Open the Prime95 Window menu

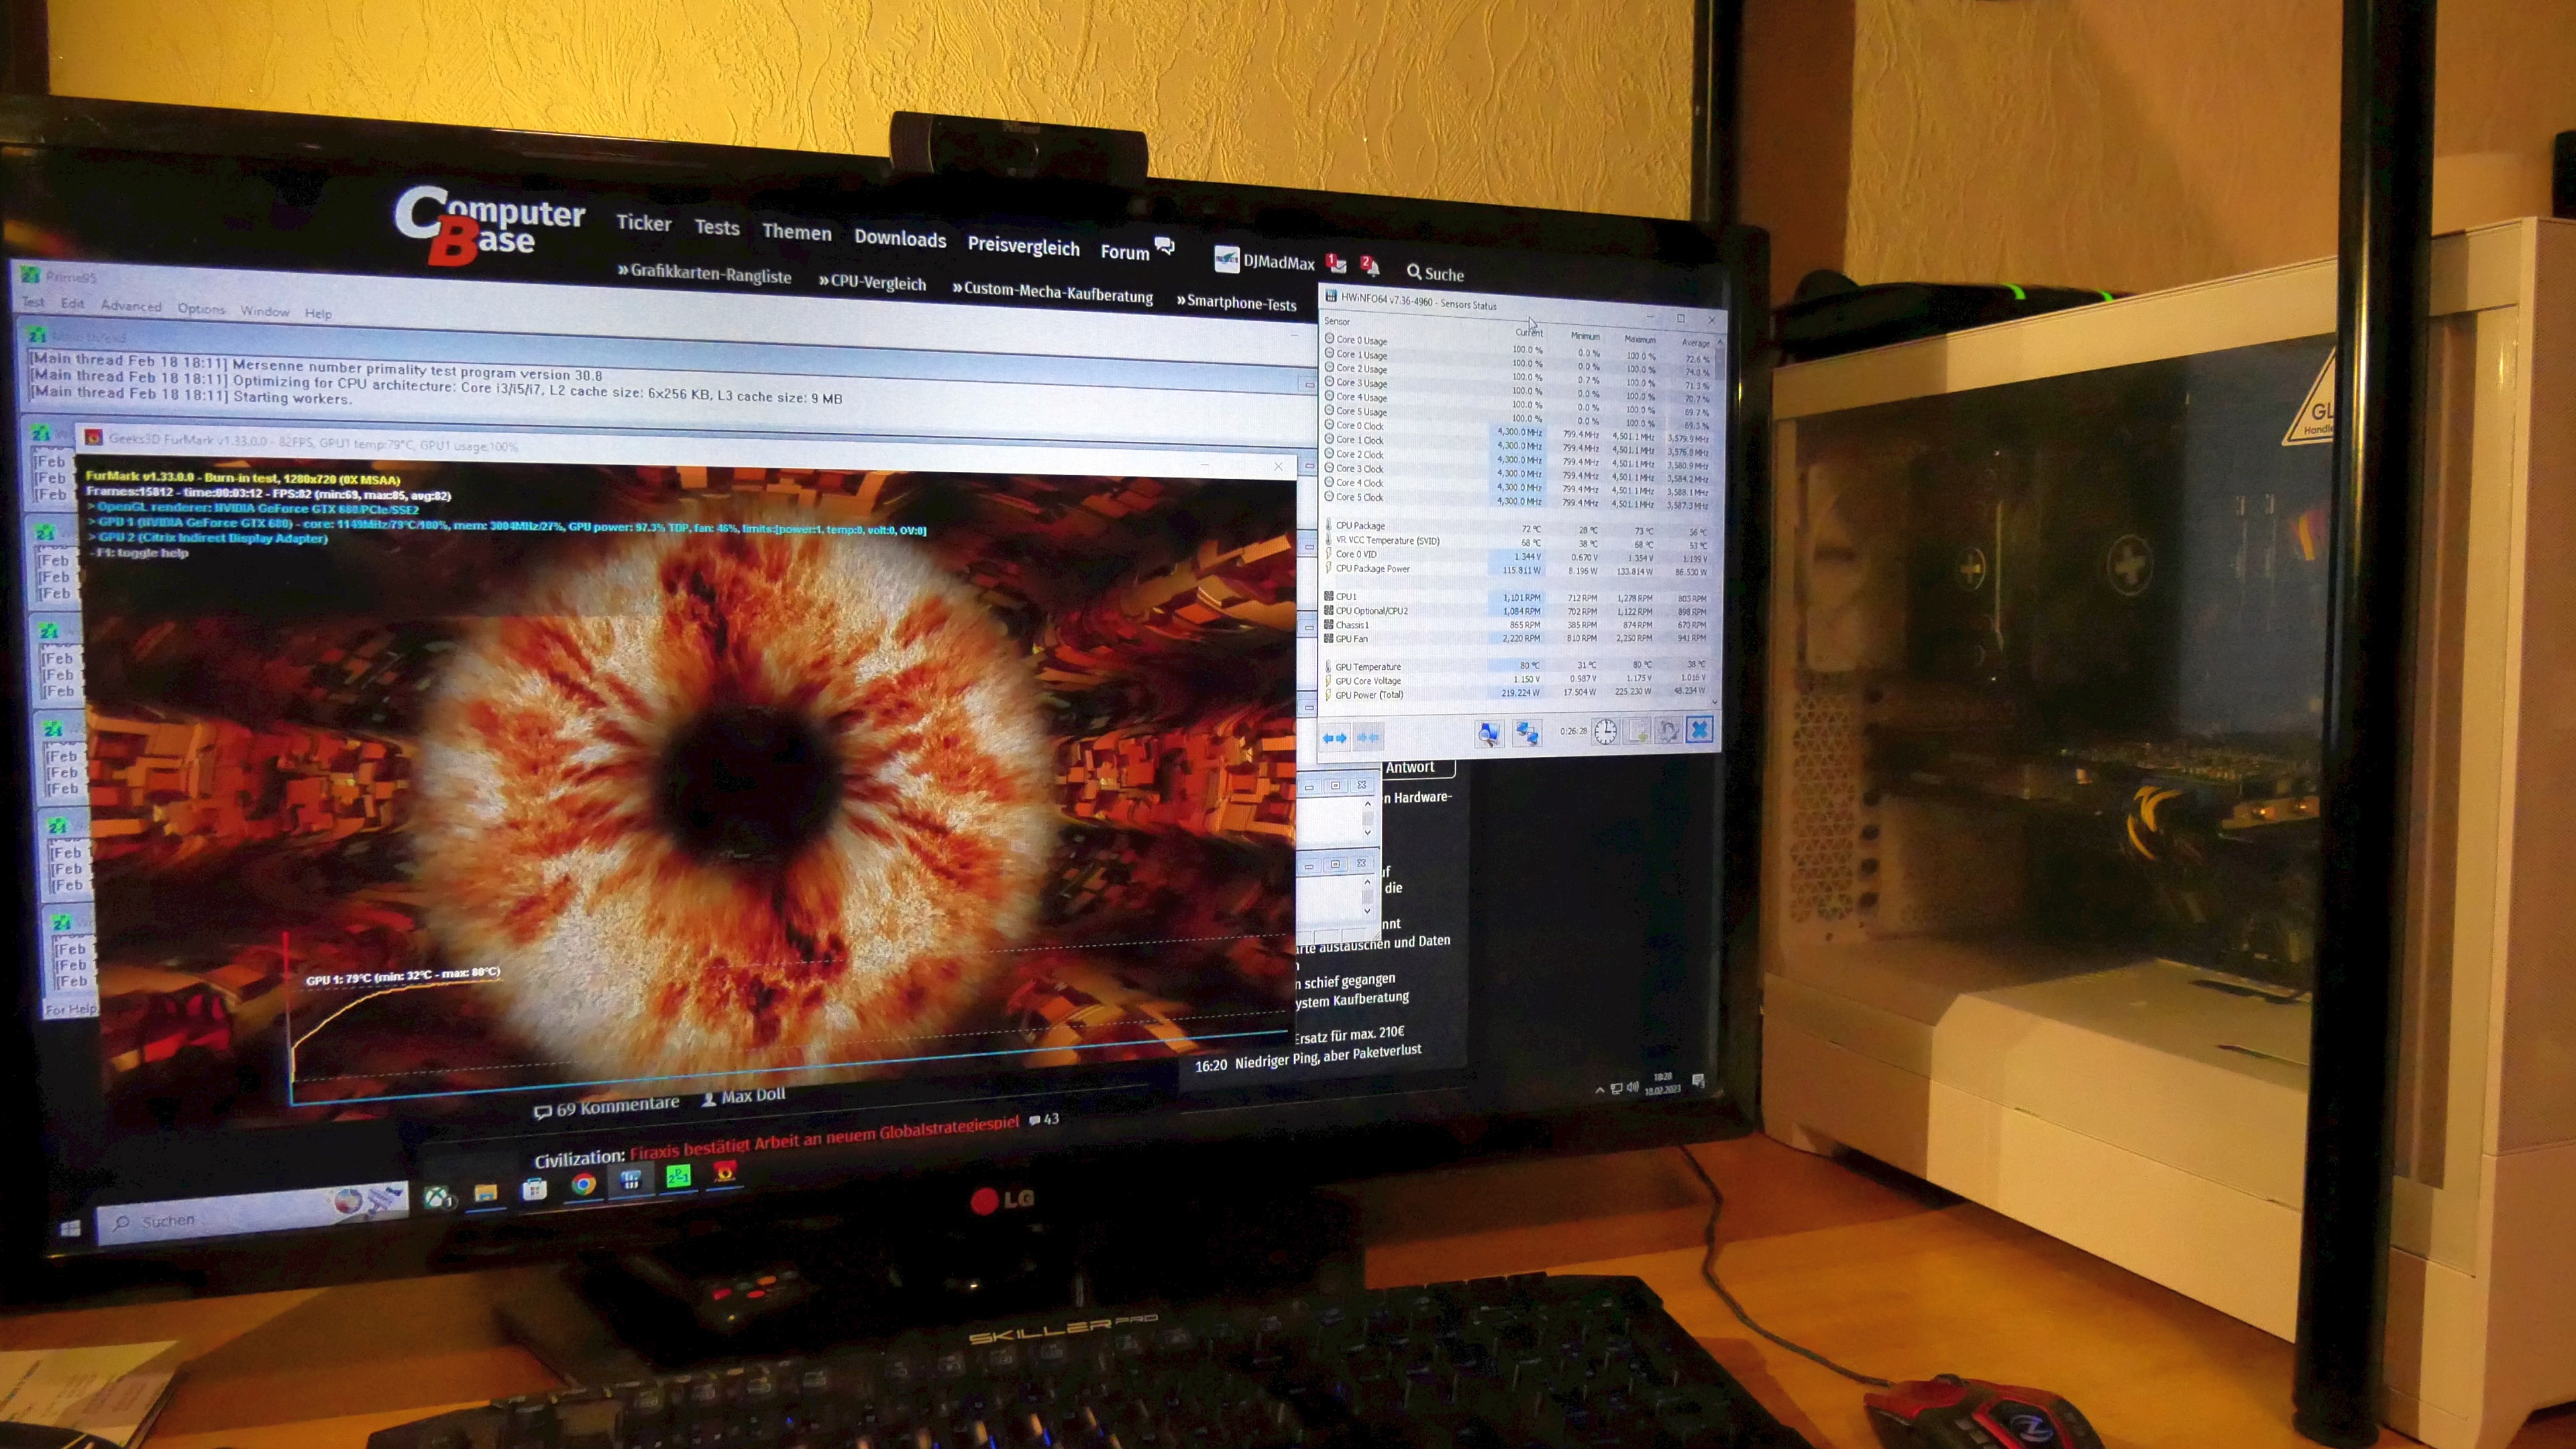264,310
